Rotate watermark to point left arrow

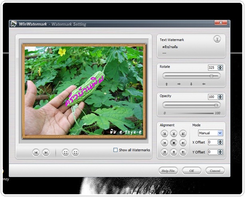204,84
